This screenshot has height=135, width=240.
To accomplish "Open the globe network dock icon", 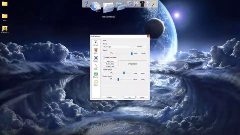I will coord(96,6).
